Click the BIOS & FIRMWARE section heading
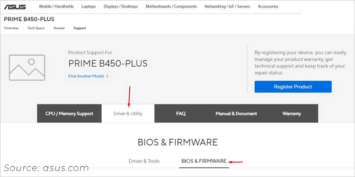The image size is (355, 177). tap(177, 142)
